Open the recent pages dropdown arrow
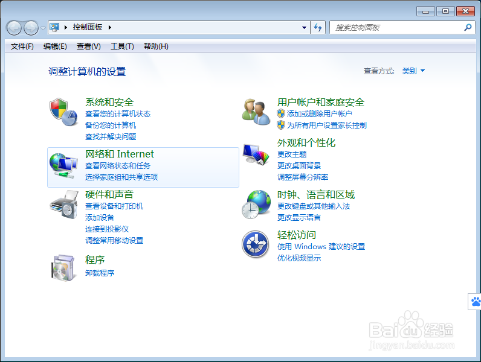Image resolution: width=481 pixels, height=362 pixels. pos(44,28)
